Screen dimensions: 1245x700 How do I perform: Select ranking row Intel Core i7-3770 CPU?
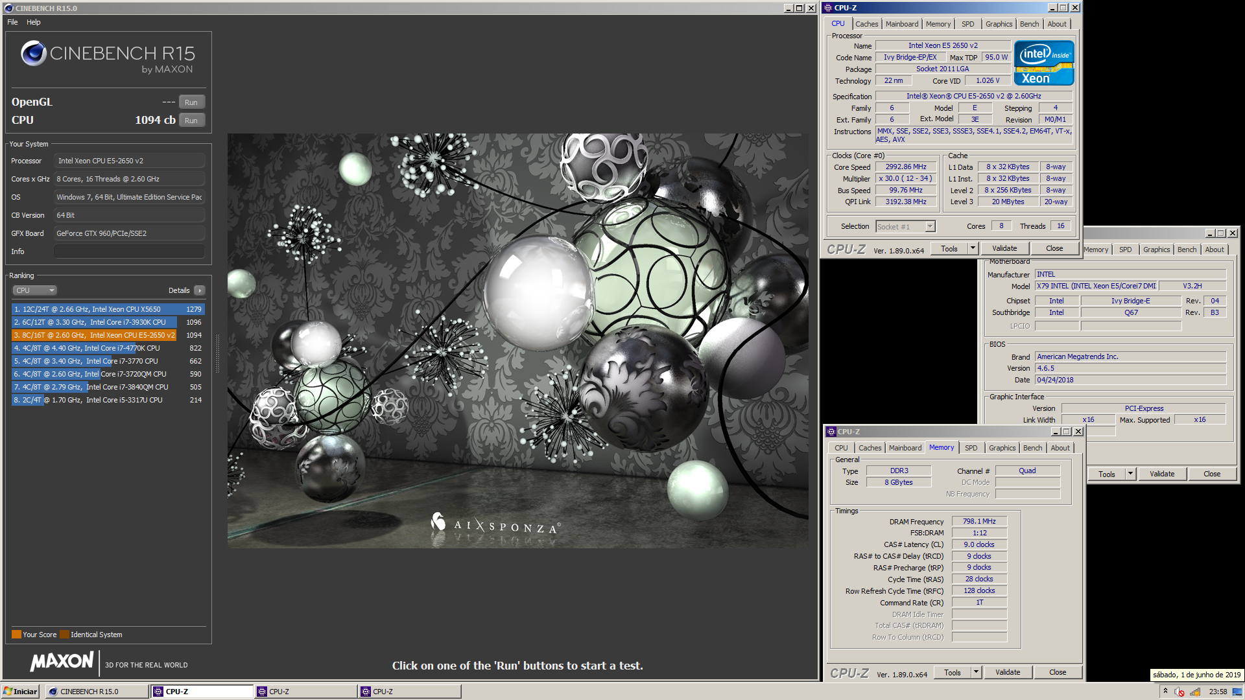coord(108,361)
